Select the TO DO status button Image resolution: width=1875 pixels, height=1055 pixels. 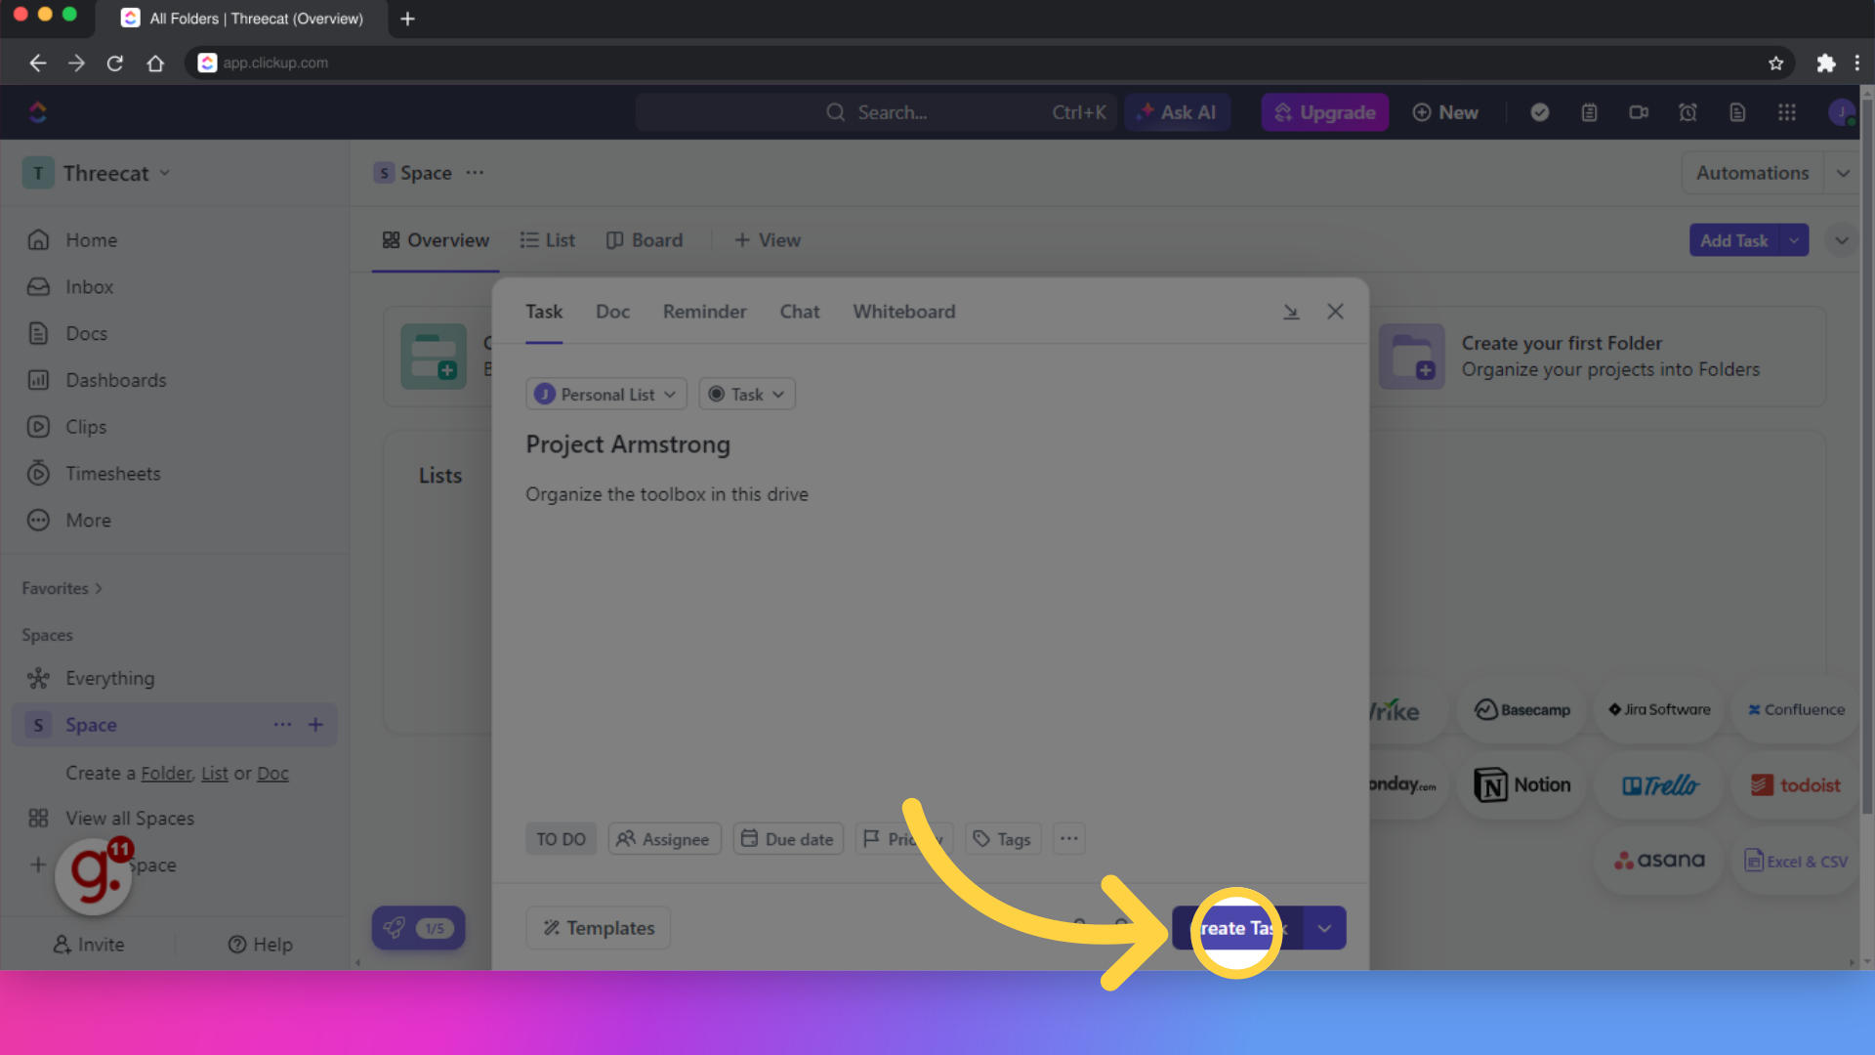(561, 838)
